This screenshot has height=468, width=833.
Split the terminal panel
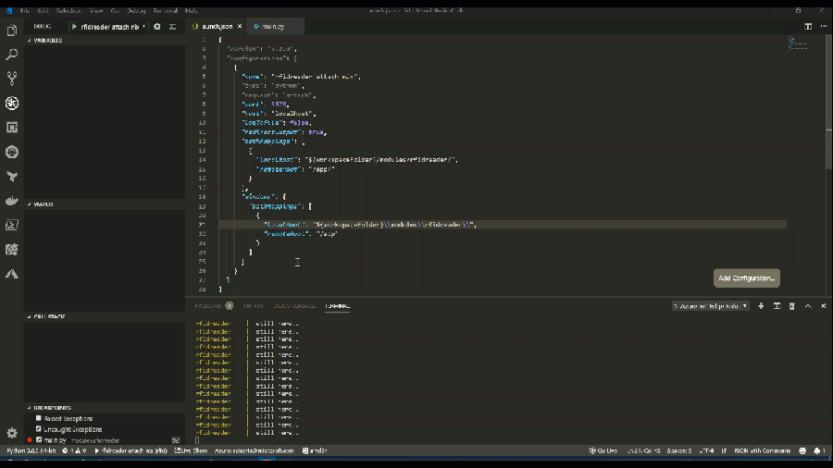(x=777, y=306)
